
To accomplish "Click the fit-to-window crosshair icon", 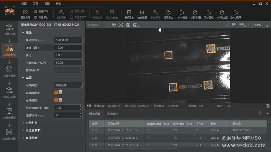I will pos(121,25).
